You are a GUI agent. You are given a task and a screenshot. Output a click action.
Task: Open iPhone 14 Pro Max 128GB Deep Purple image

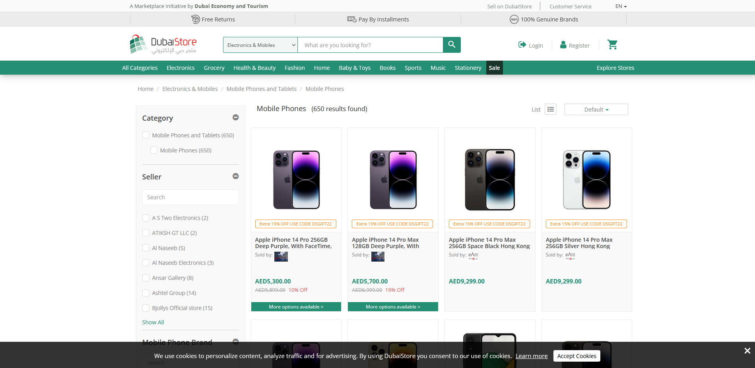[393, 179]
